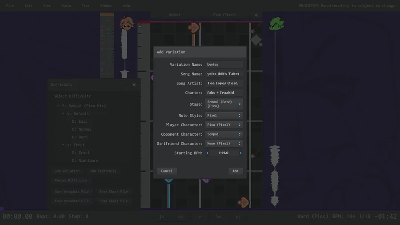
Task: Open the File menu
Action: (x=10, y=6)
